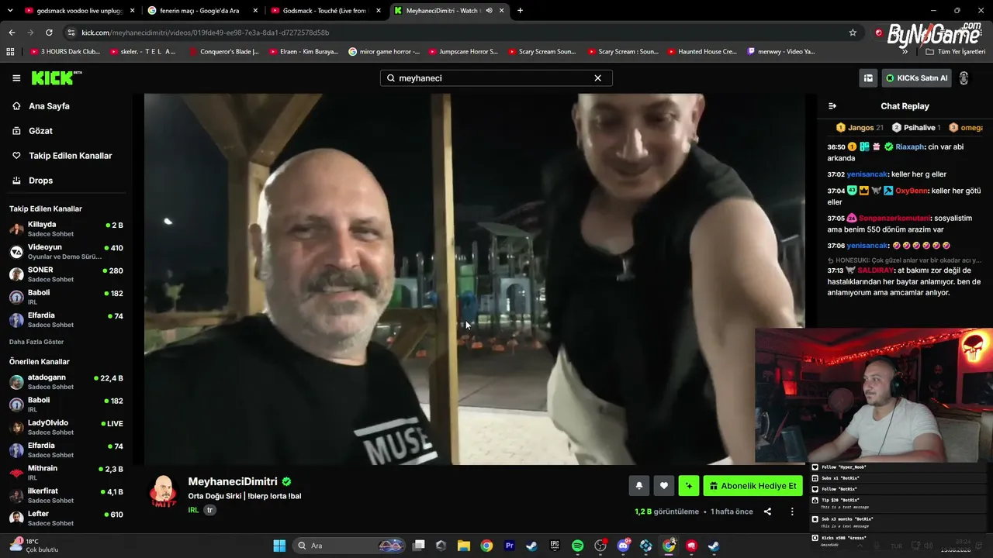Viewport: 993px width, 558px height.
Task: Bookmark this page with the star
Action: click(x=853, y=33)
